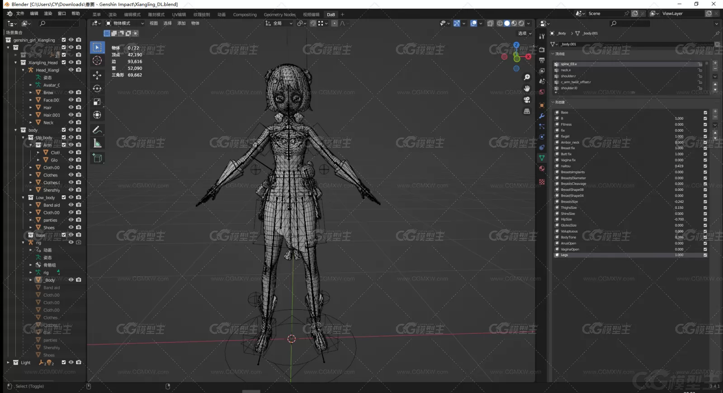Open the Object Data mesh tab
Image resolution: width=723 pixels, height=393 pixels.
(x=542, y=158)
